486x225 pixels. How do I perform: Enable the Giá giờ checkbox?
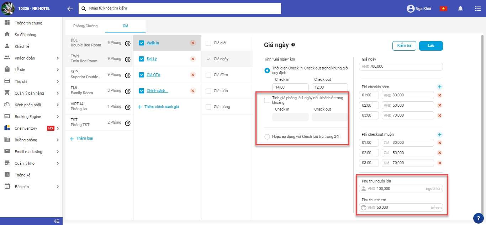(x=208, y=43)
